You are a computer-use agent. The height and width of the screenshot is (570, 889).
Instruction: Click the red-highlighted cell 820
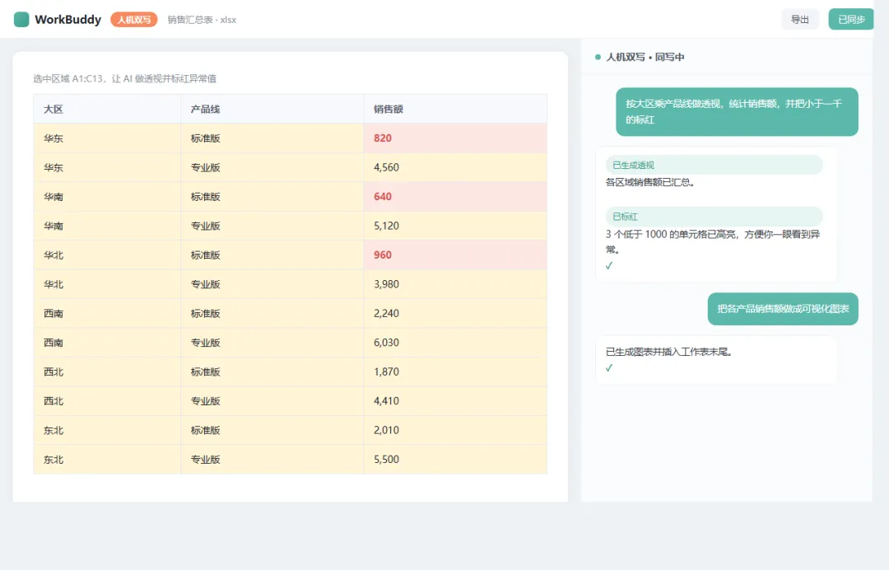[x=455, y=138]
